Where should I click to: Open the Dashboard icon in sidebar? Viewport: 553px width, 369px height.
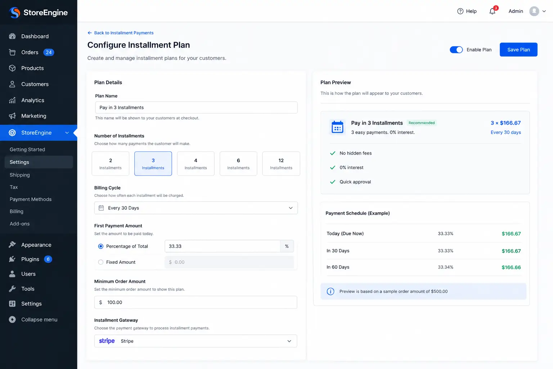click(12, 36)
